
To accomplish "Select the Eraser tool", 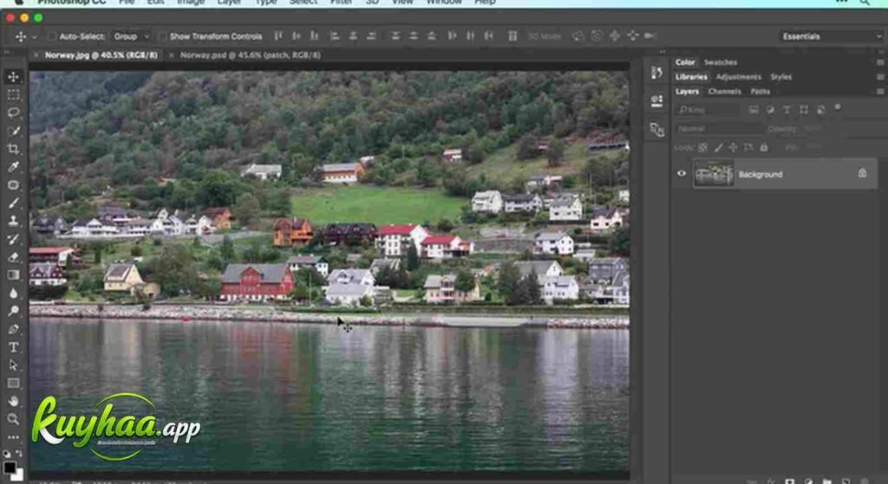I will 14,257.
